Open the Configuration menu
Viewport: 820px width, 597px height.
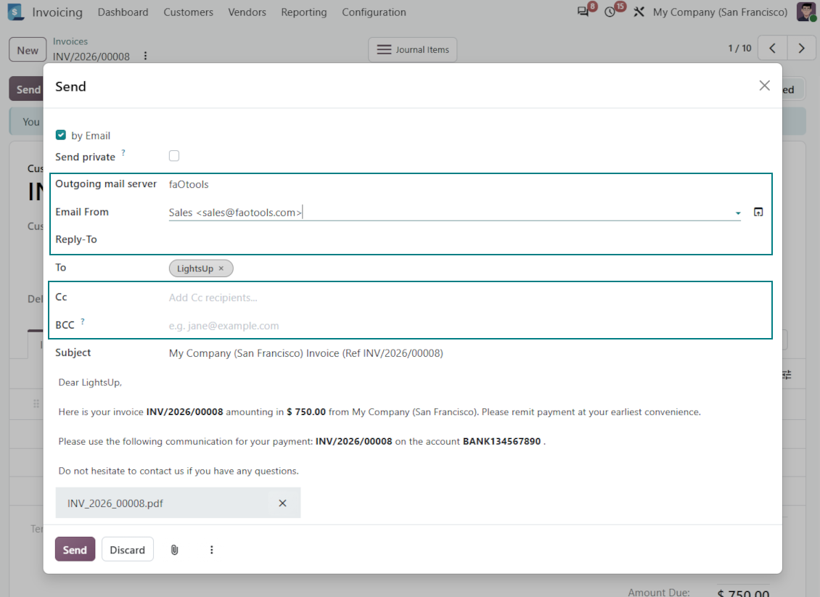pos(374,12)
